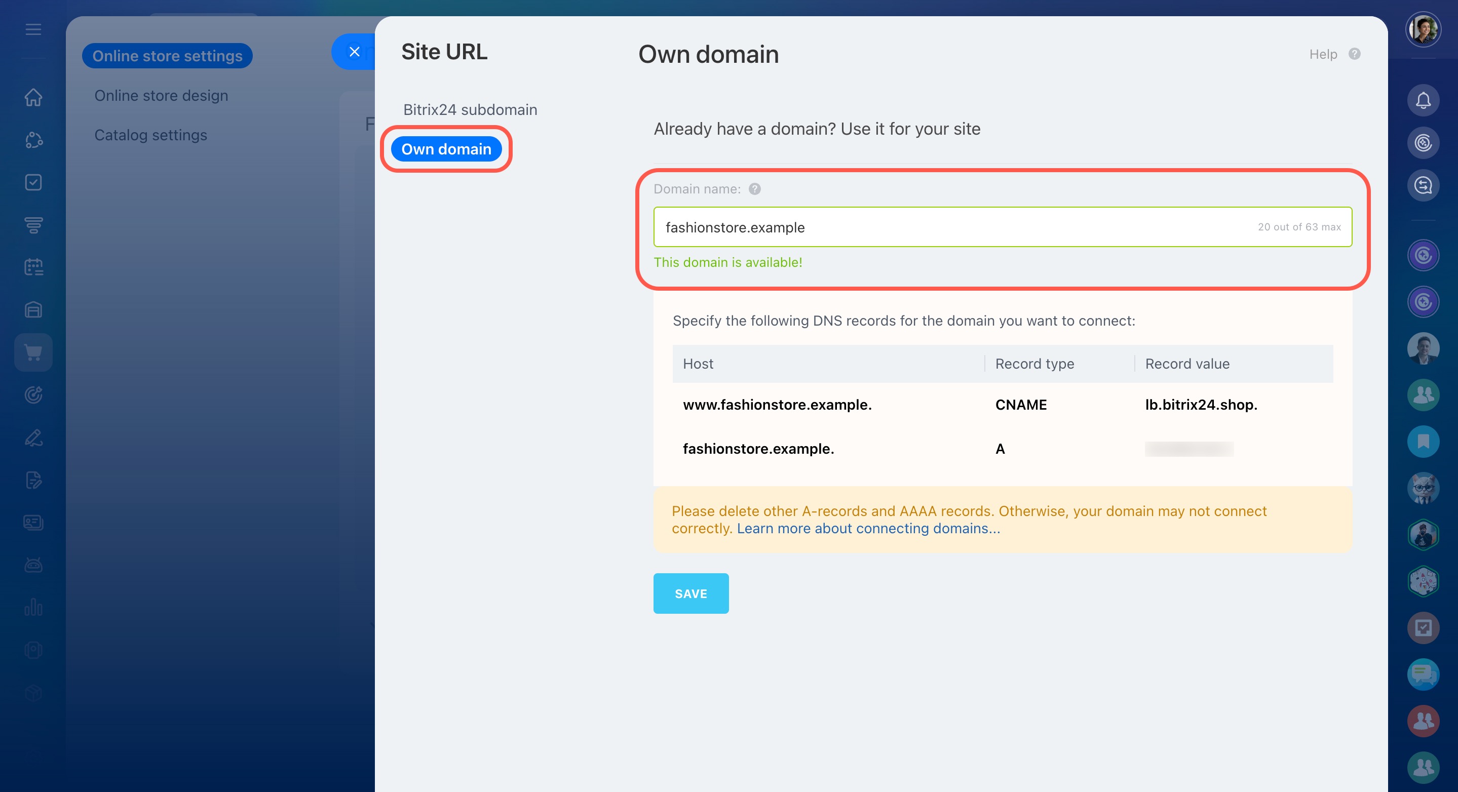Open notifications bell icon
This screenshot has height=792, width=1458.
click(x=1423, y=101)
